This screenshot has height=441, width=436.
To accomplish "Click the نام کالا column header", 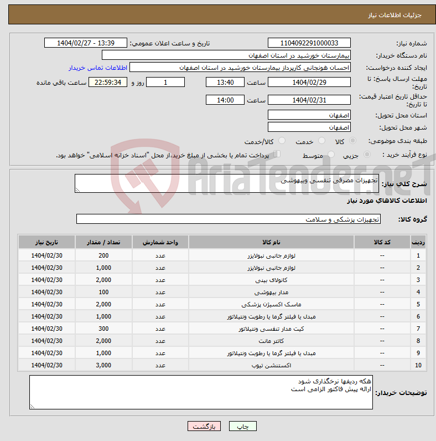I will [271, 242].
